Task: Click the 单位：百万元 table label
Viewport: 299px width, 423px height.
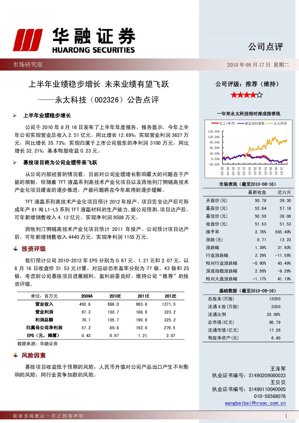Action: click(x=44, y=296)
